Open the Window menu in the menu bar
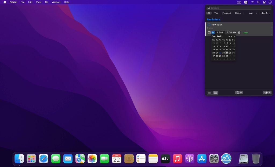 pyautogui.click(x=56, y=2)
